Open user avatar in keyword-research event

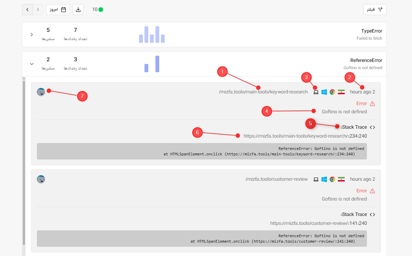pyautogui.click(x=41, y=92)
